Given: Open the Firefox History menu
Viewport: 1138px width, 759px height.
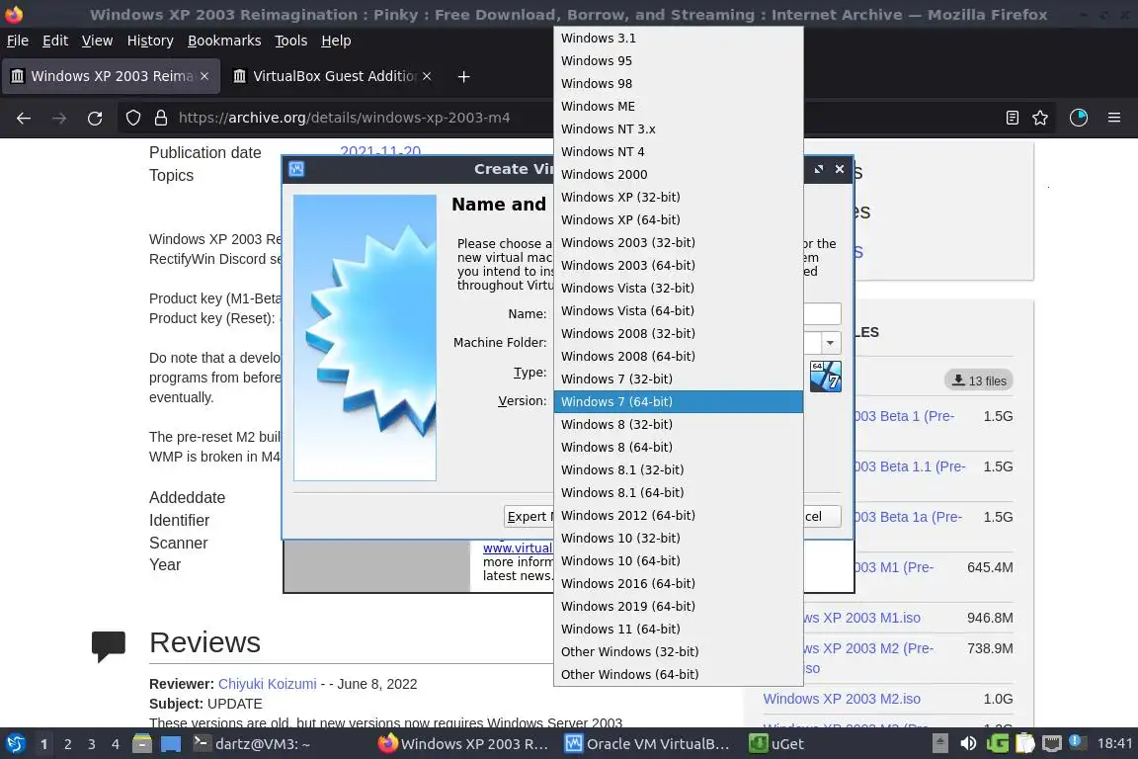Looking at the screenshot, I should pos(150,41).
